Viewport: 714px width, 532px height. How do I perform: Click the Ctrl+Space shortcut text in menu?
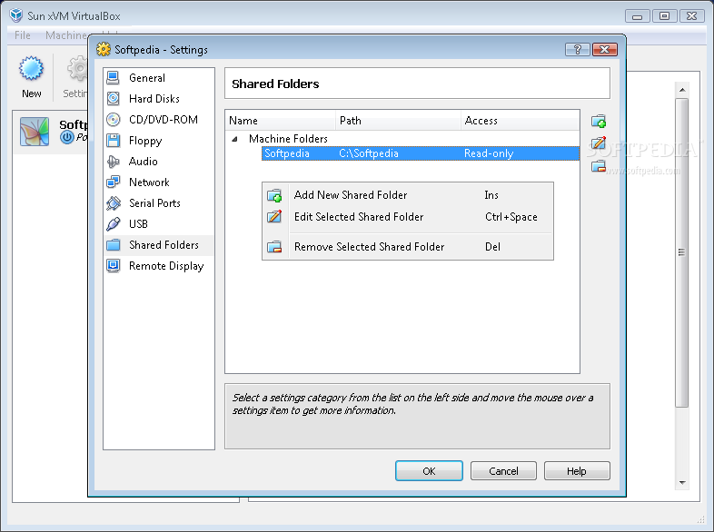(511, 217)
